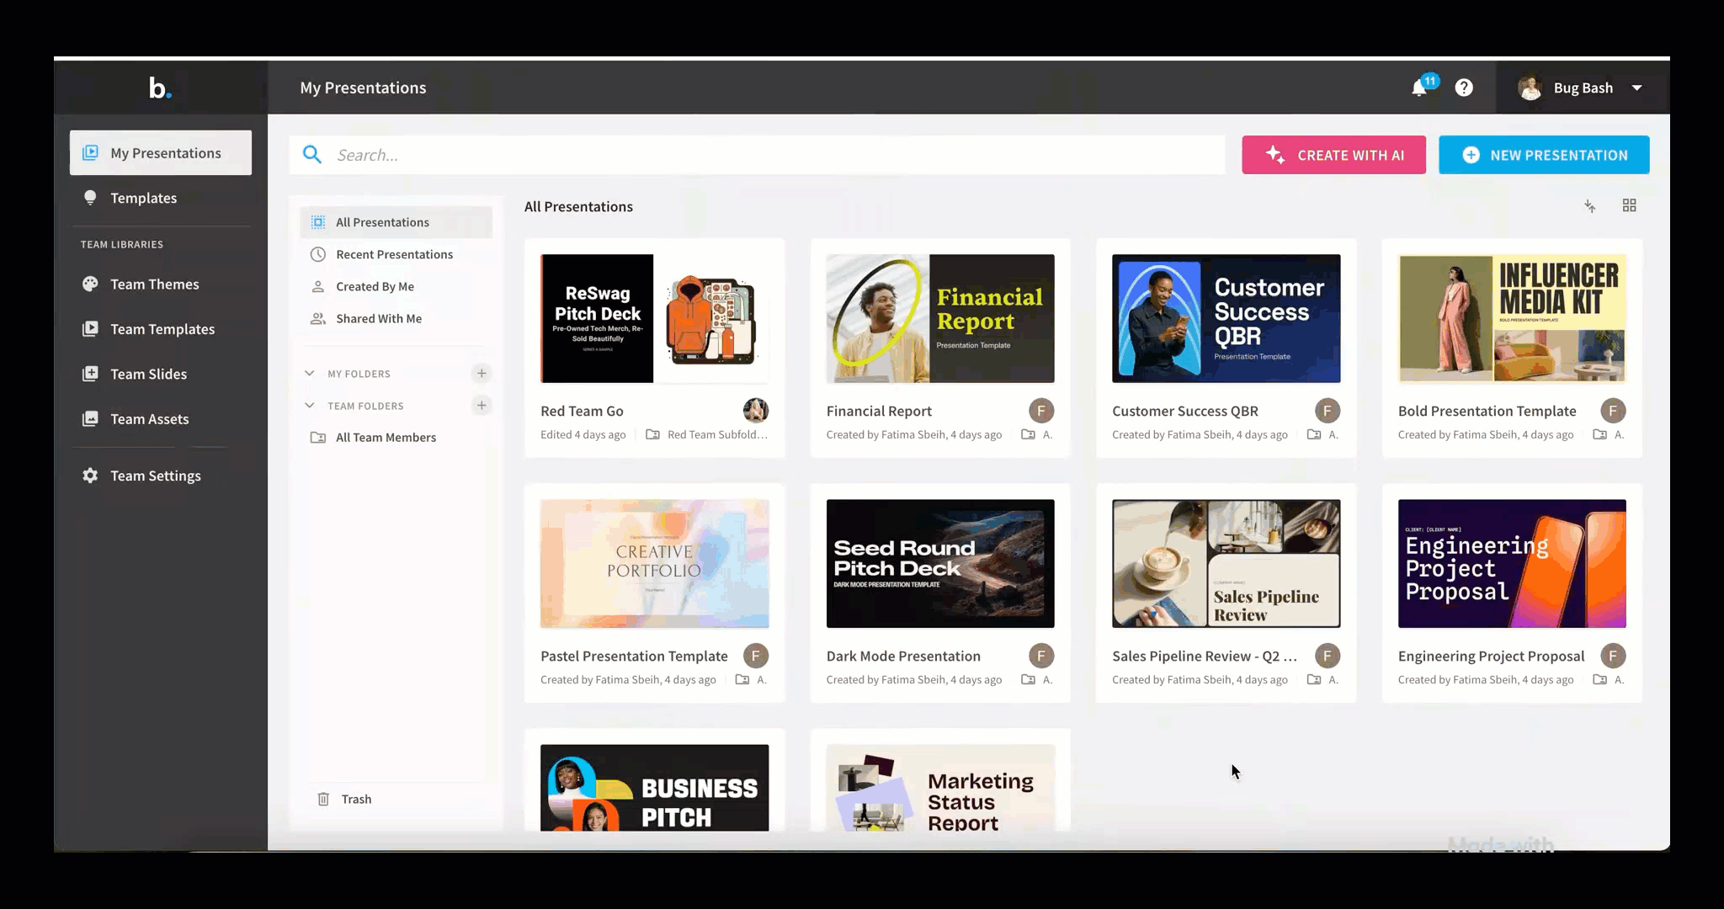This screenshot has width=1724, height=909.
Task: Click the Pastel Presentation Template title
Action: point(634,656)
